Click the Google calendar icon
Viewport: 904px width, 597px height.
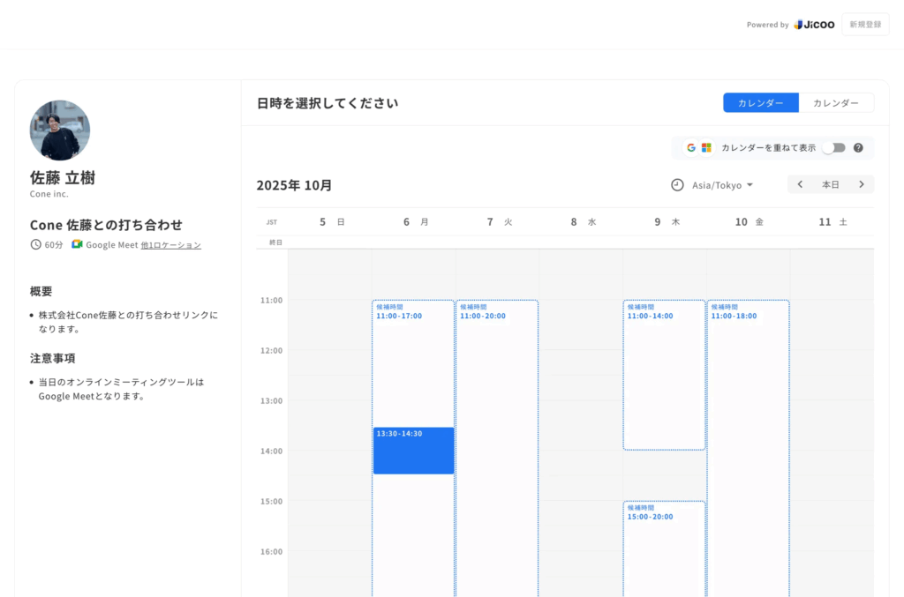click(x=691, y=148)
